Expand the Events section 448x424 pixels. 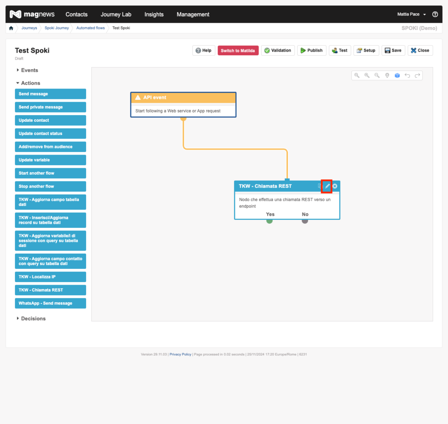pos(27,70)
